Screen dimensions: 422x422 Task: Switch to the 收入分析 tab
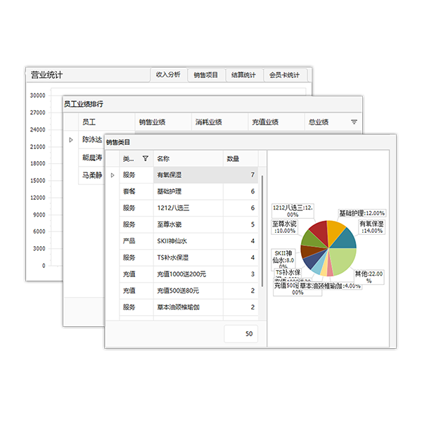point(167,75)
